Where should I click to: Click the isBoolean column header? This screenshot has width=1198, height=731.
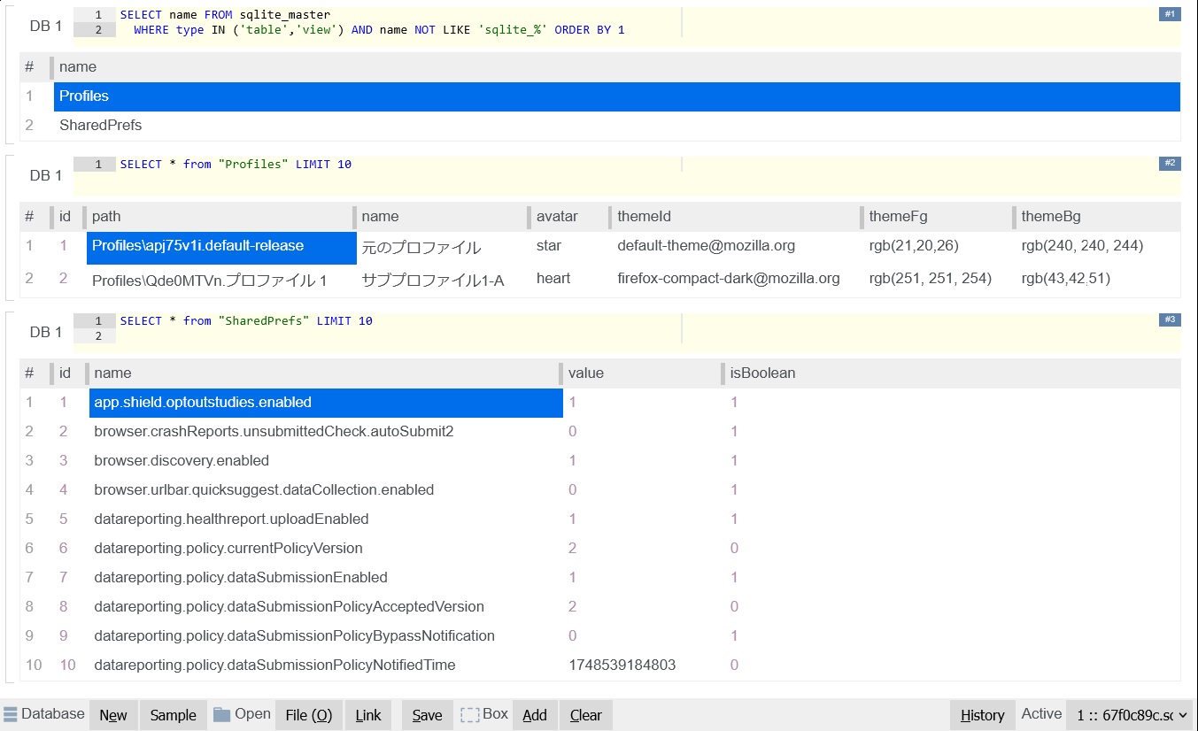(x=762, y=373)
